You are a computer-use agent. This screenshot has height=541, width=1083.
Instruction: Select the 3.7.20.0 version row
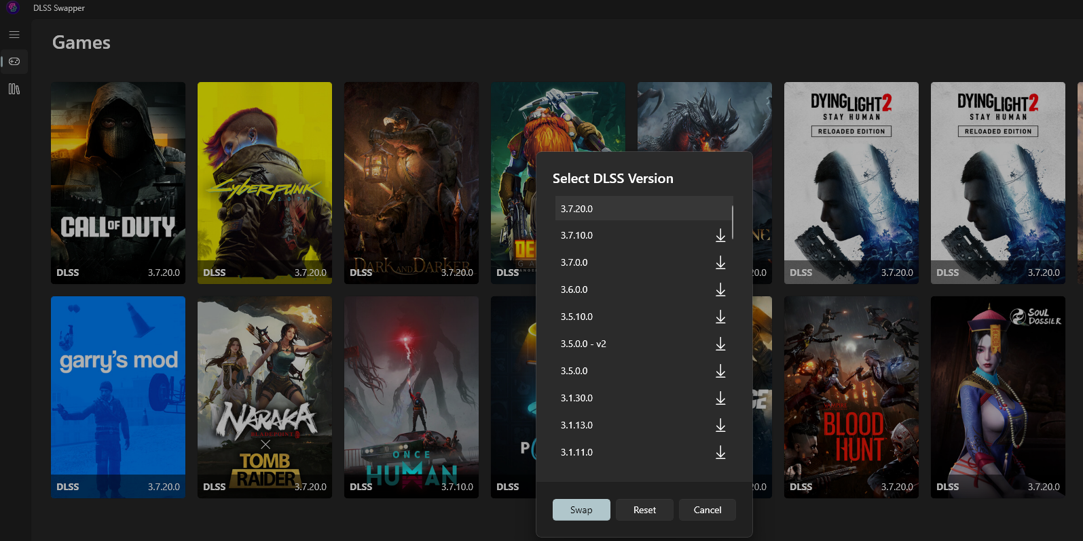tap(643, 208)
